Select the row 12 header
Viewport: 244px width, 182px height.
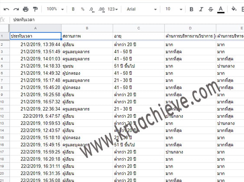point(5,116)
